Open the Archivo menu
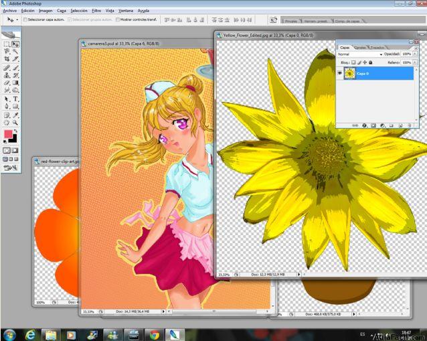Screen dimensions: 427x341 (x=10, y=11)
